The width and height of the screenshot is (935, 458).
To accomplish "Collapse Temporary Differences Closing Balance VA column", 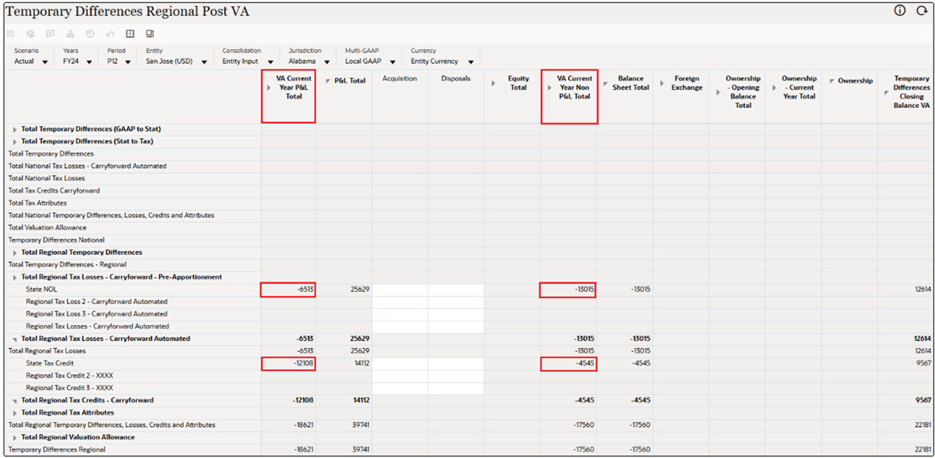I will [886, 92].
